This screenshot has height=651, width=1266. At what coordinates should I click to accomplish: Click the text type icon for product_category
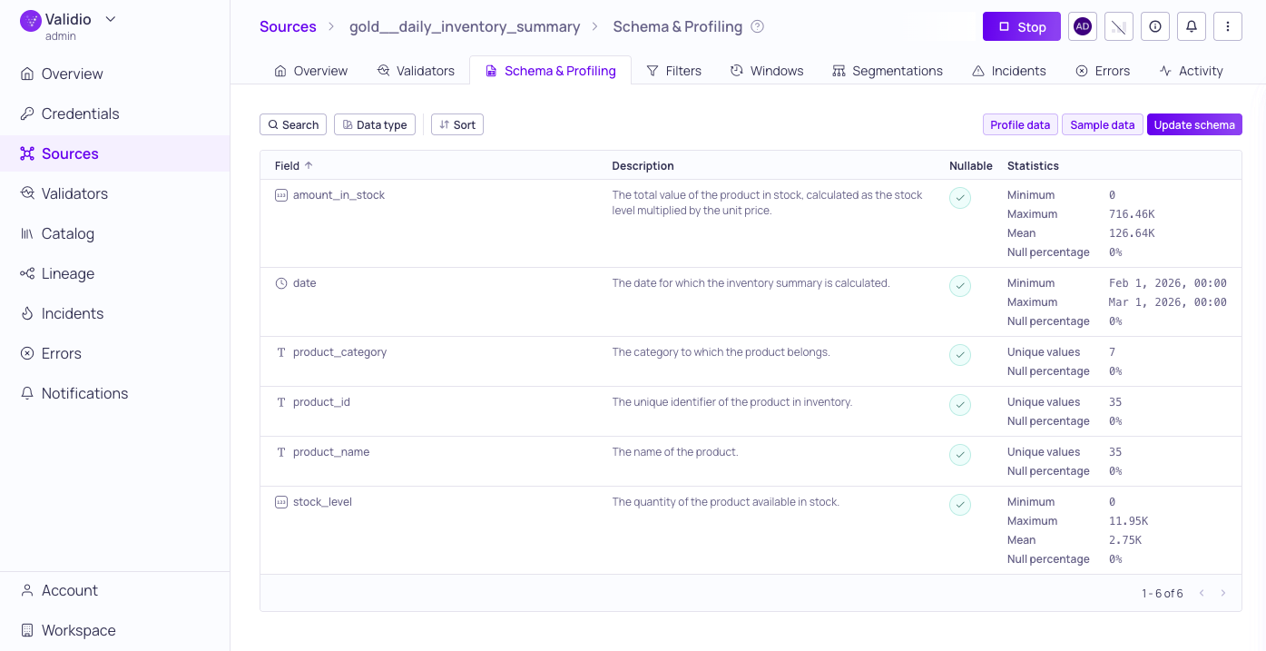coord(281,352)
